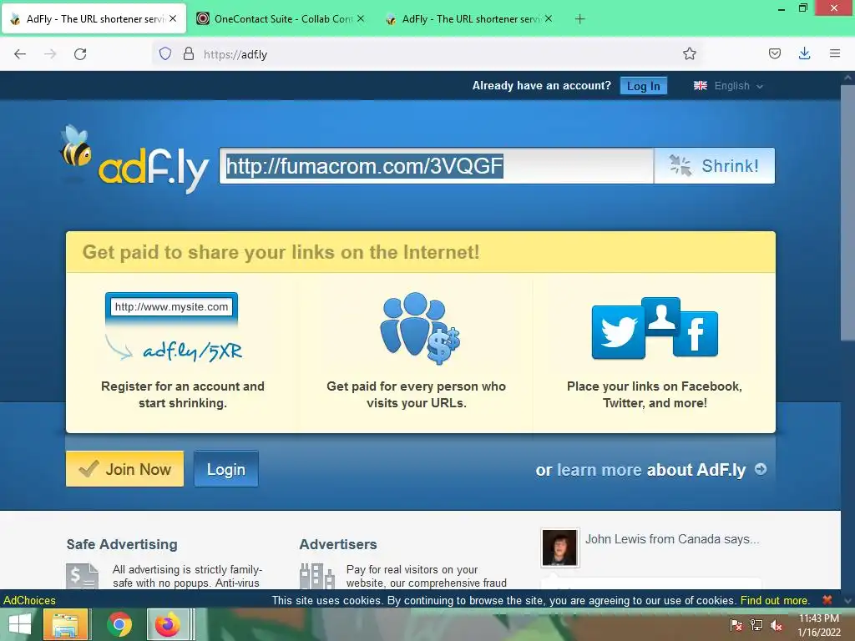This screenshot has width=855, height=641.
Task: Open File Explorer from the taskbar
Action: pos(65,624)
